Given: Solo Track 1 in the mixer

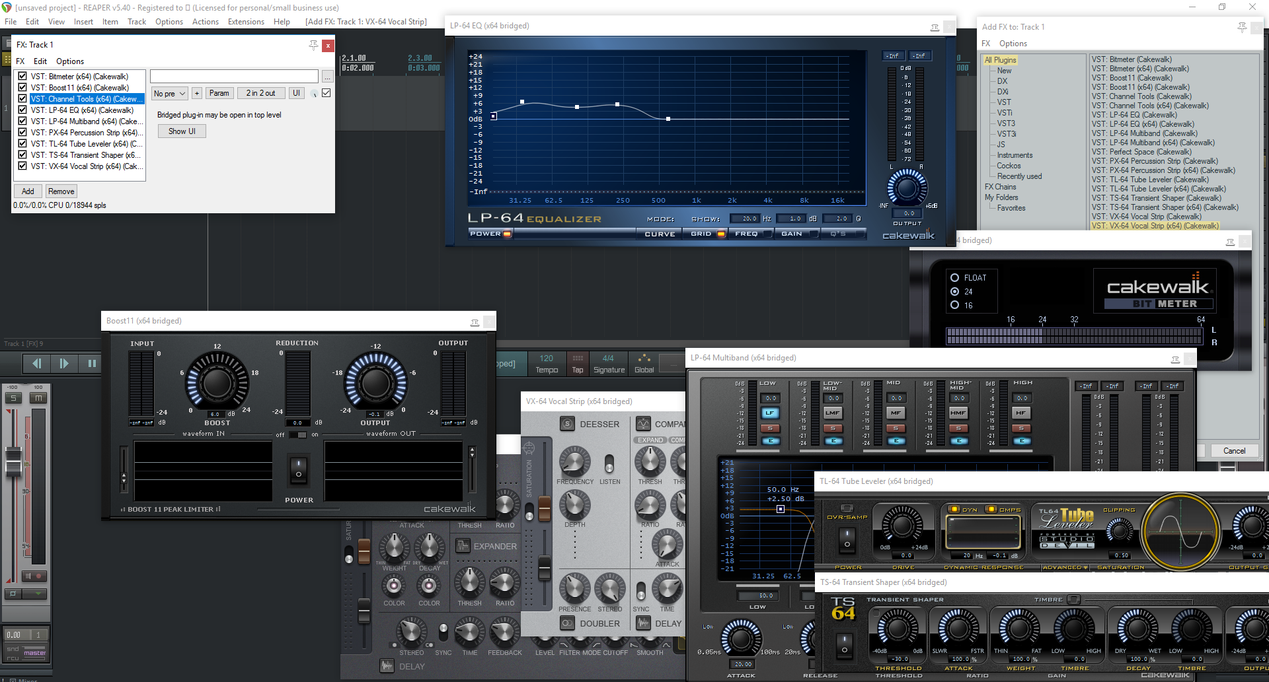Looking at the screenshot, I should (x=13, y=398).
